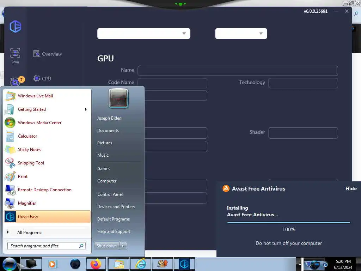The height and width of the screenshot is (271, 361).
Task: Open the Scan section in sidebar
Action: point(15,55)
